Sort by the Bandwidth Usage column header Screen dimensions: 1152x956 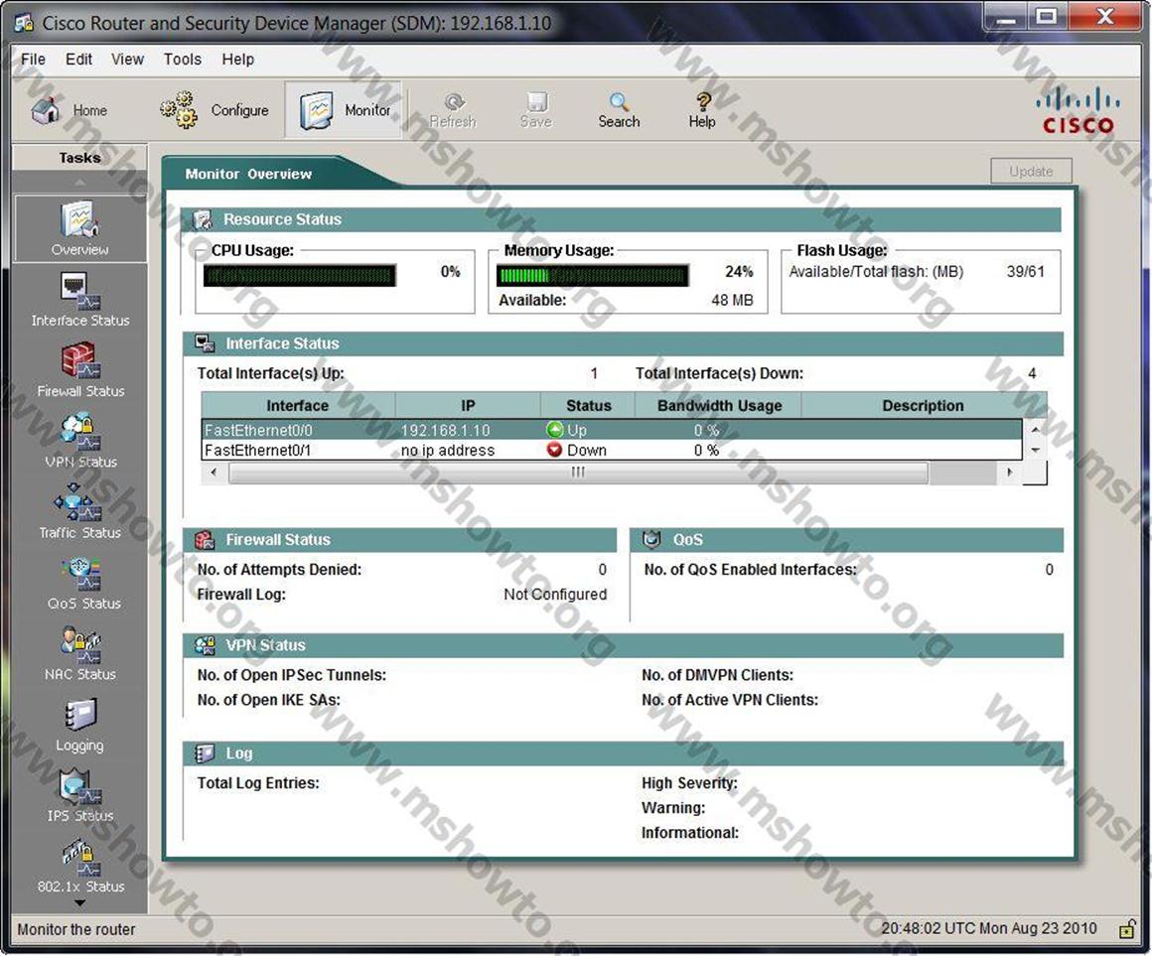(x=719, y=405)
